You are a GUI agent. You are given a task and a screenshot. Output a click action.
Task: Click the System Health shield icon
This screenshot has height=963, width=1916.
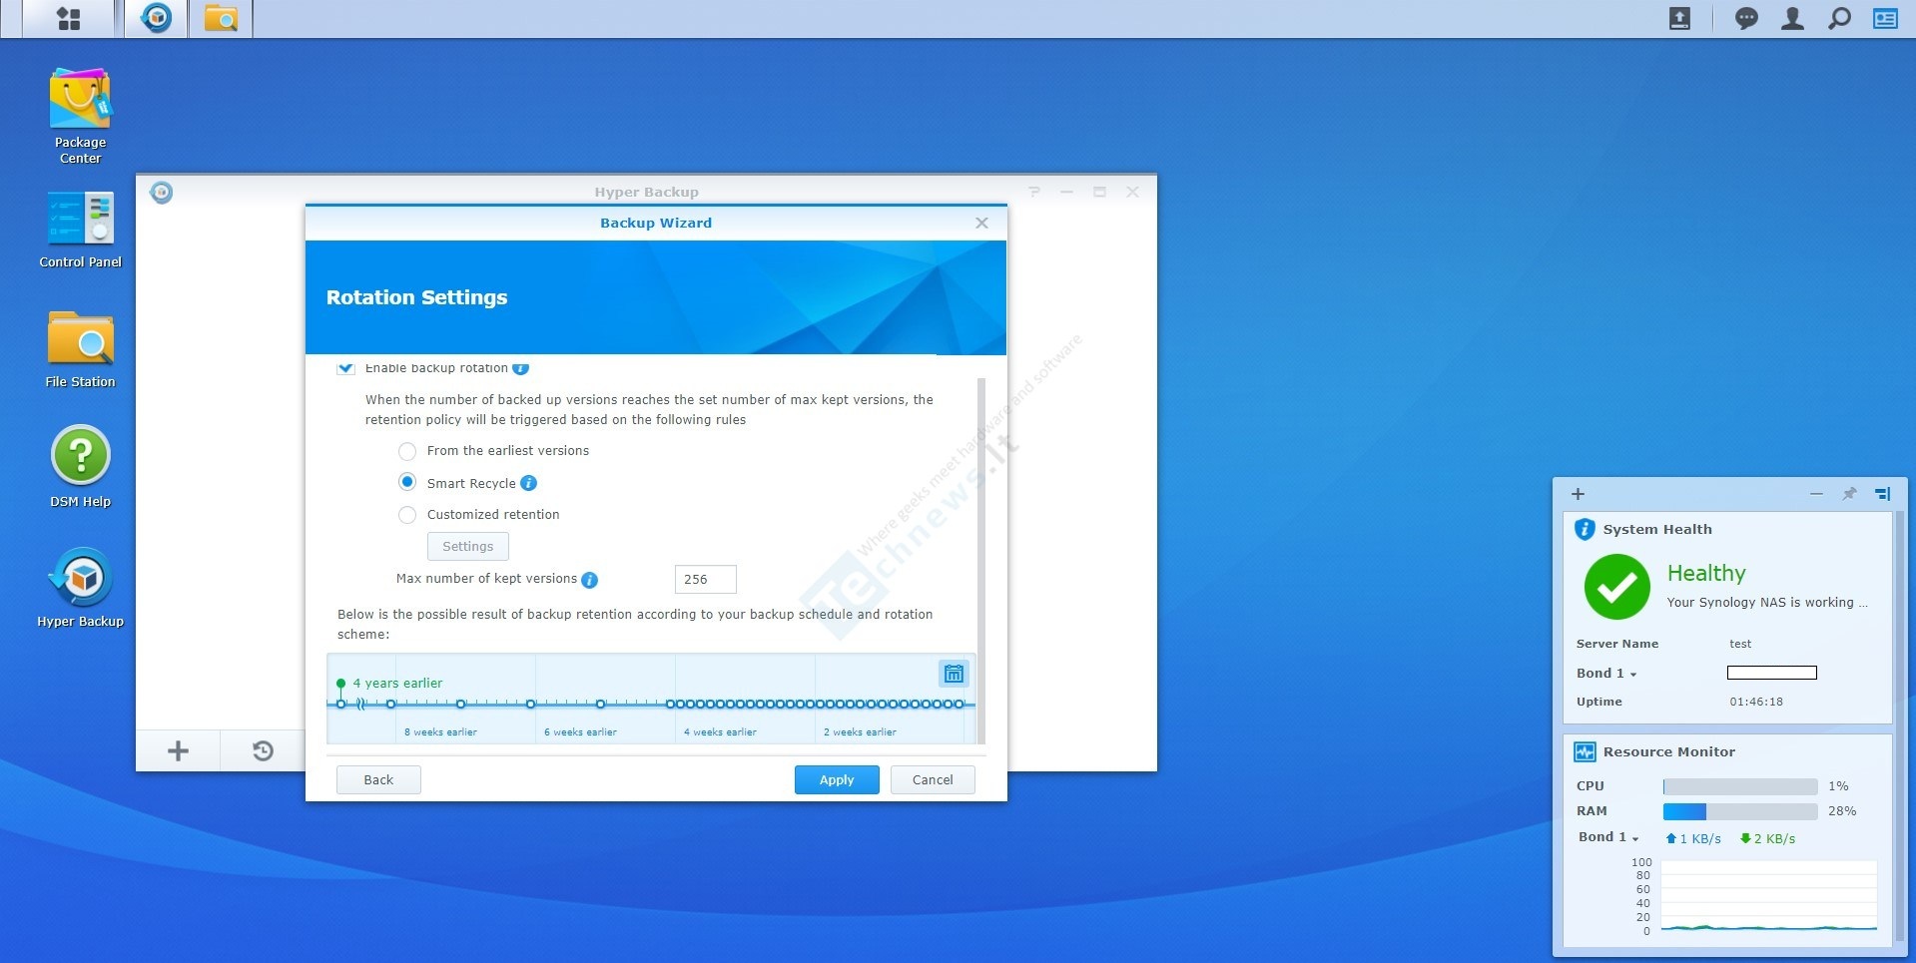[x=1585, y=529]
